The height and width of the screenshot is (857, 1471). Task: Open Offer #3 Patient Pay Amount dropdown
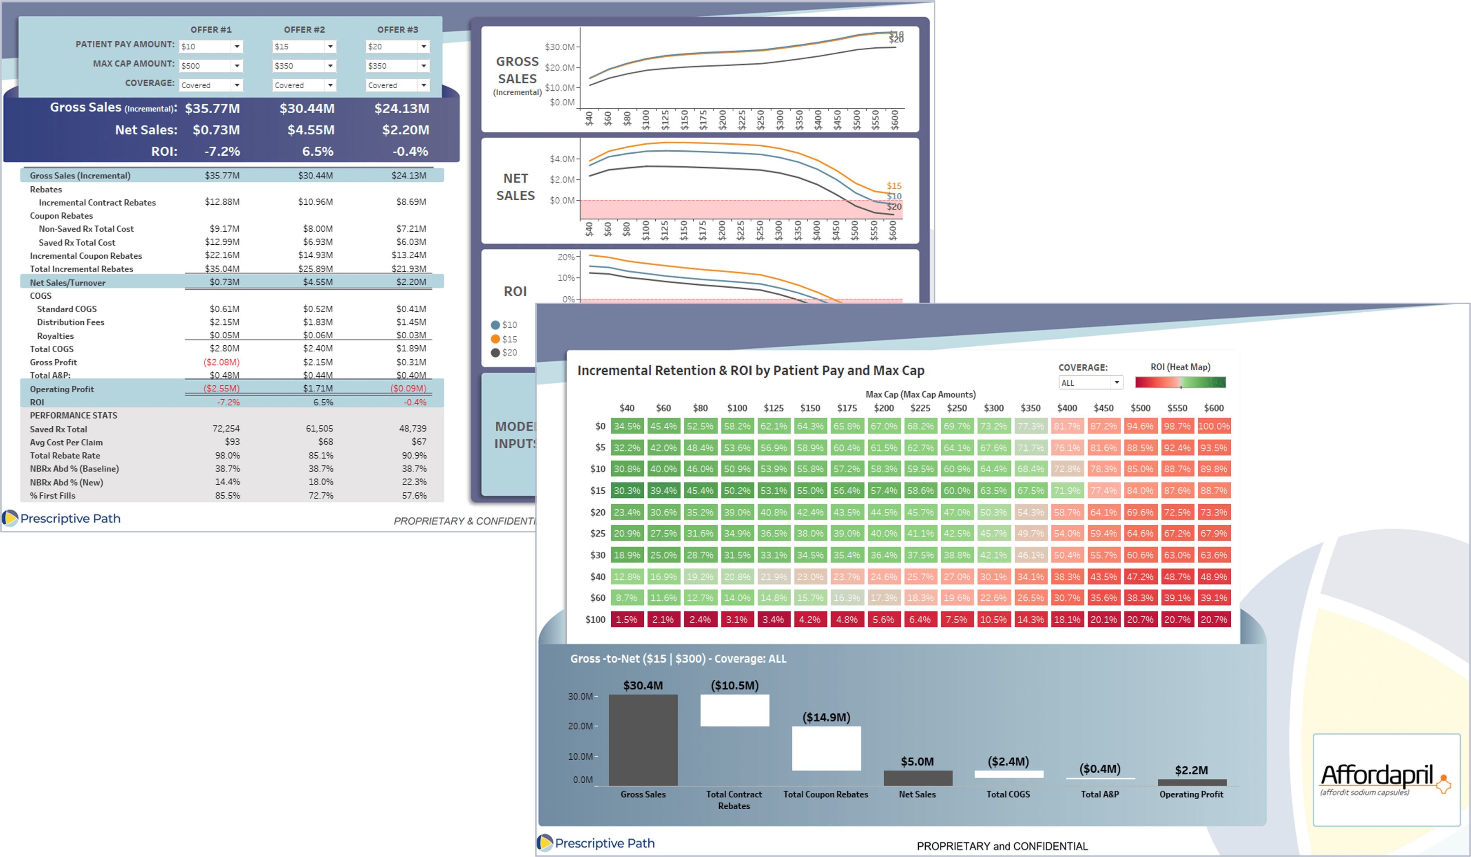point(423,47)
